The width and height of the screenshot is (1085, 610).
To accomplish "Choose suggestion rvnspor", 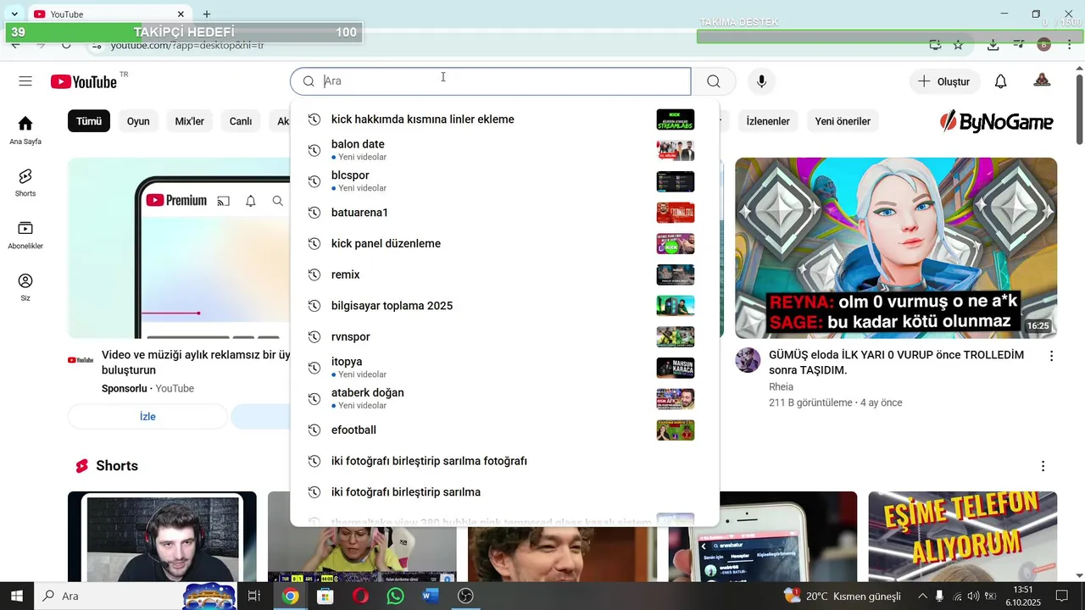I will pos(504,337).
